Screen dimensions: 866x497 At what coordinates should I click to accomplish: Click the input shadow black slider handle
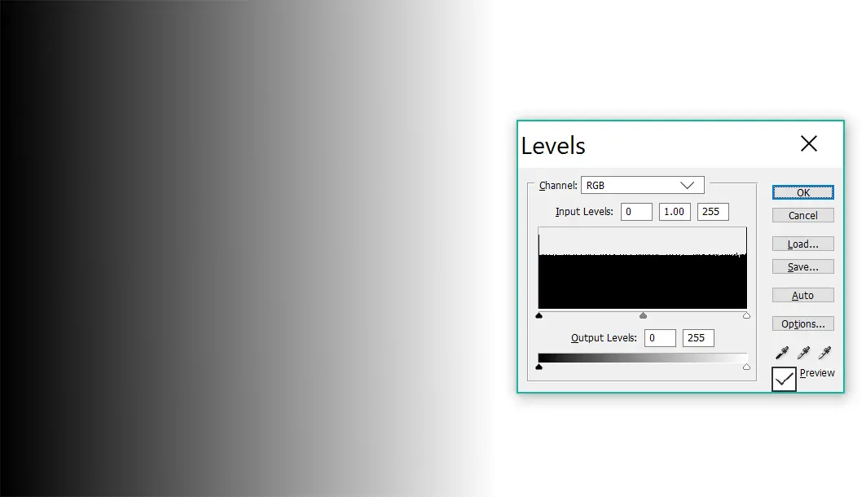[x=539, y=316]
